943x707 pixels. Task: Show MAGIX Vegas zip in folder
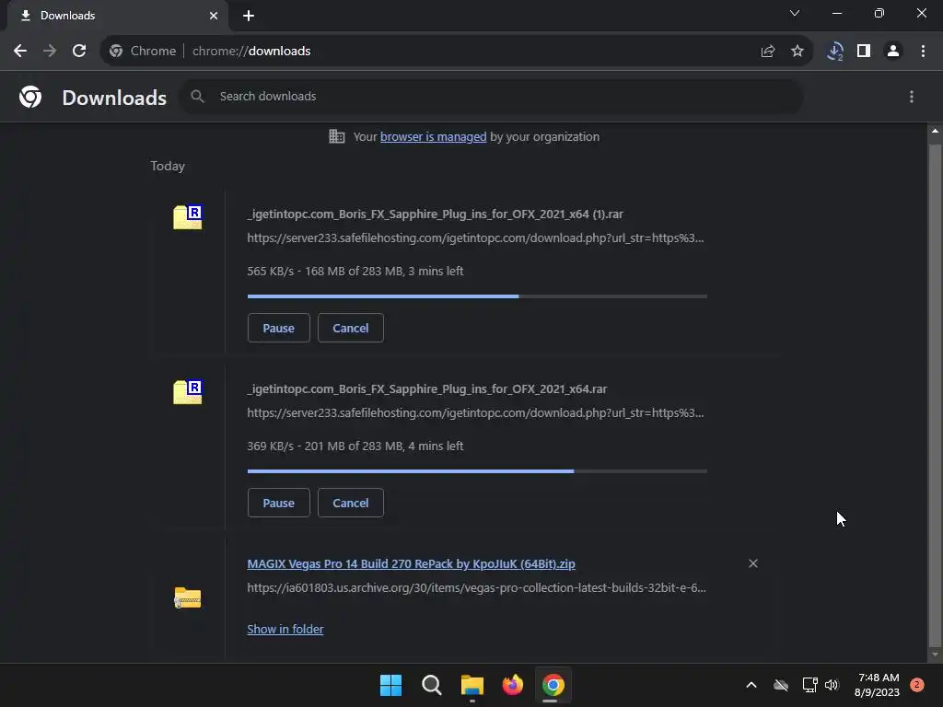point(285,630)
